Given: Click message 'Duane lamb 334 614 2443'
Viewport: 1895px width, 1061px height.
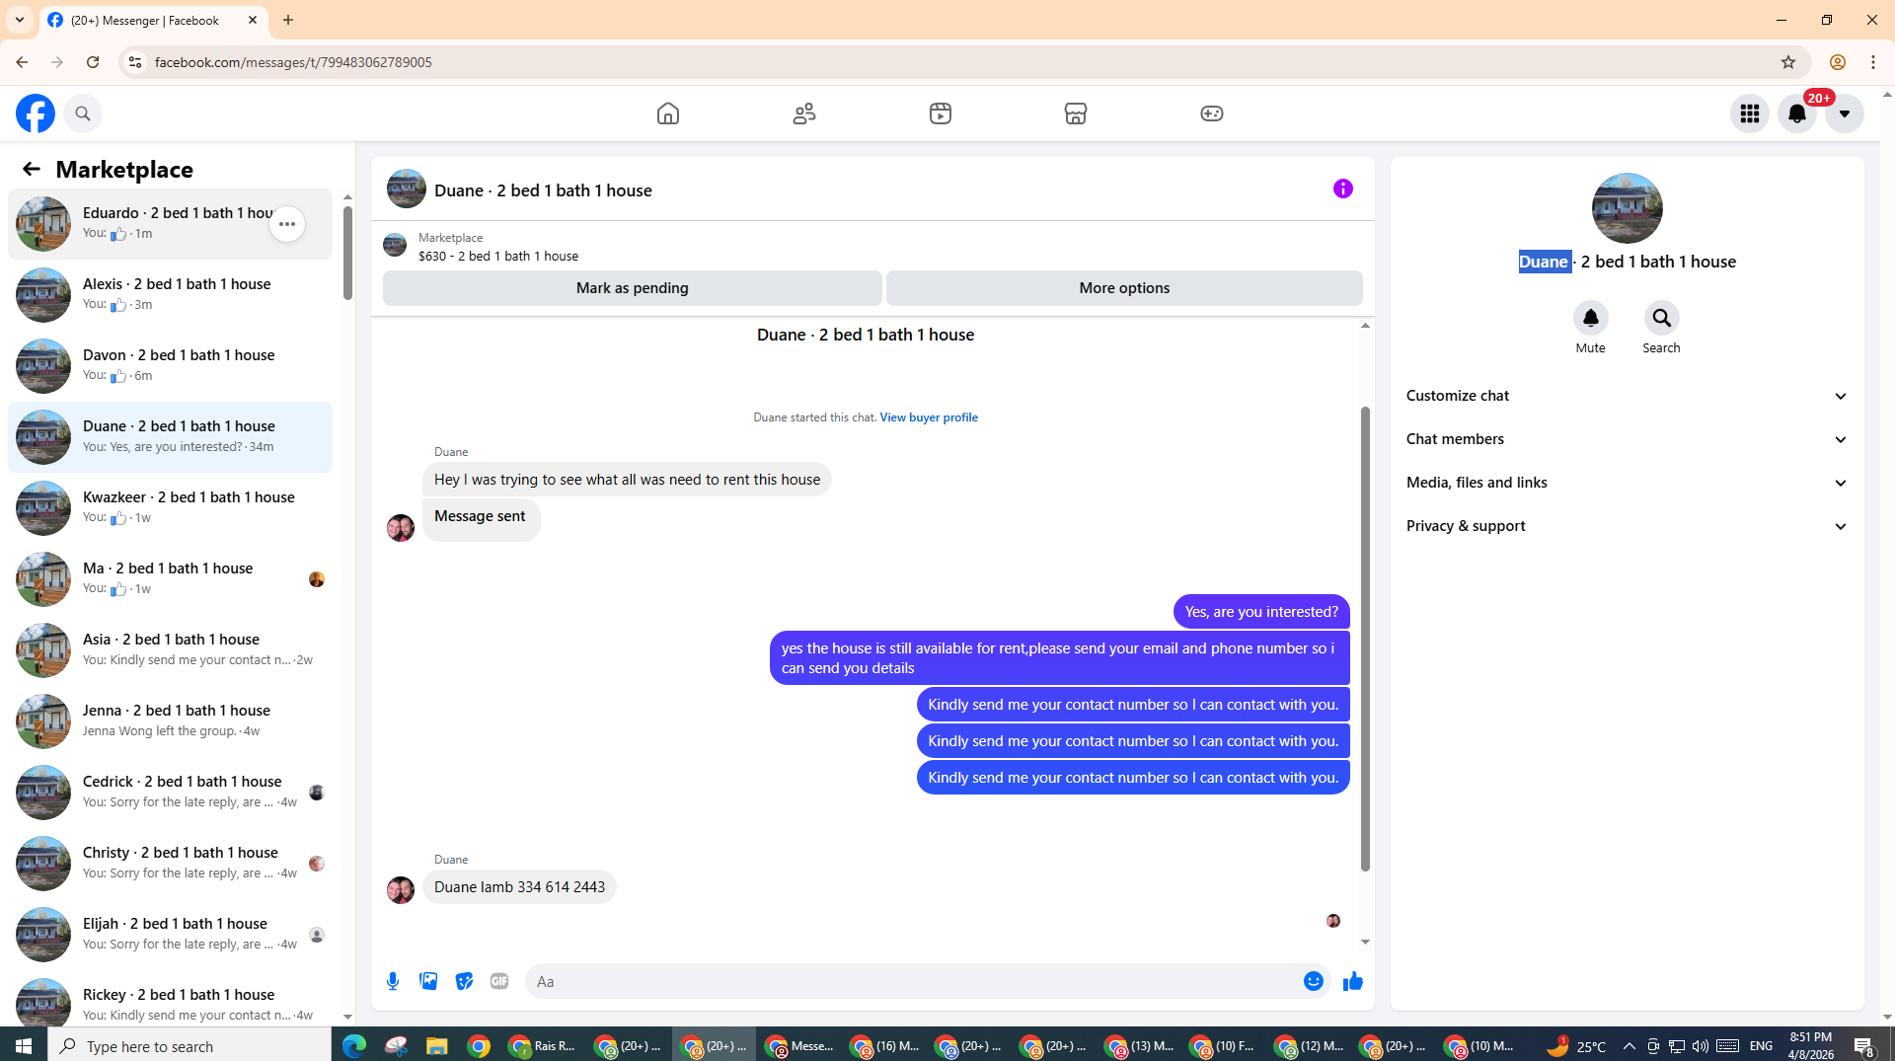Looking at the screenshot, I should [519, 887].
